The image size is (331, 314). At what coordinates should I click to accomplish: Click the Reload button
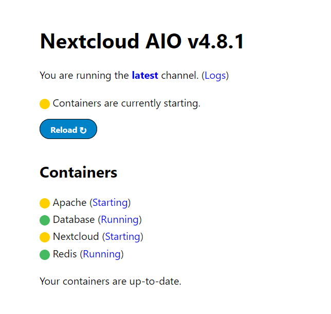coord(68,130)
